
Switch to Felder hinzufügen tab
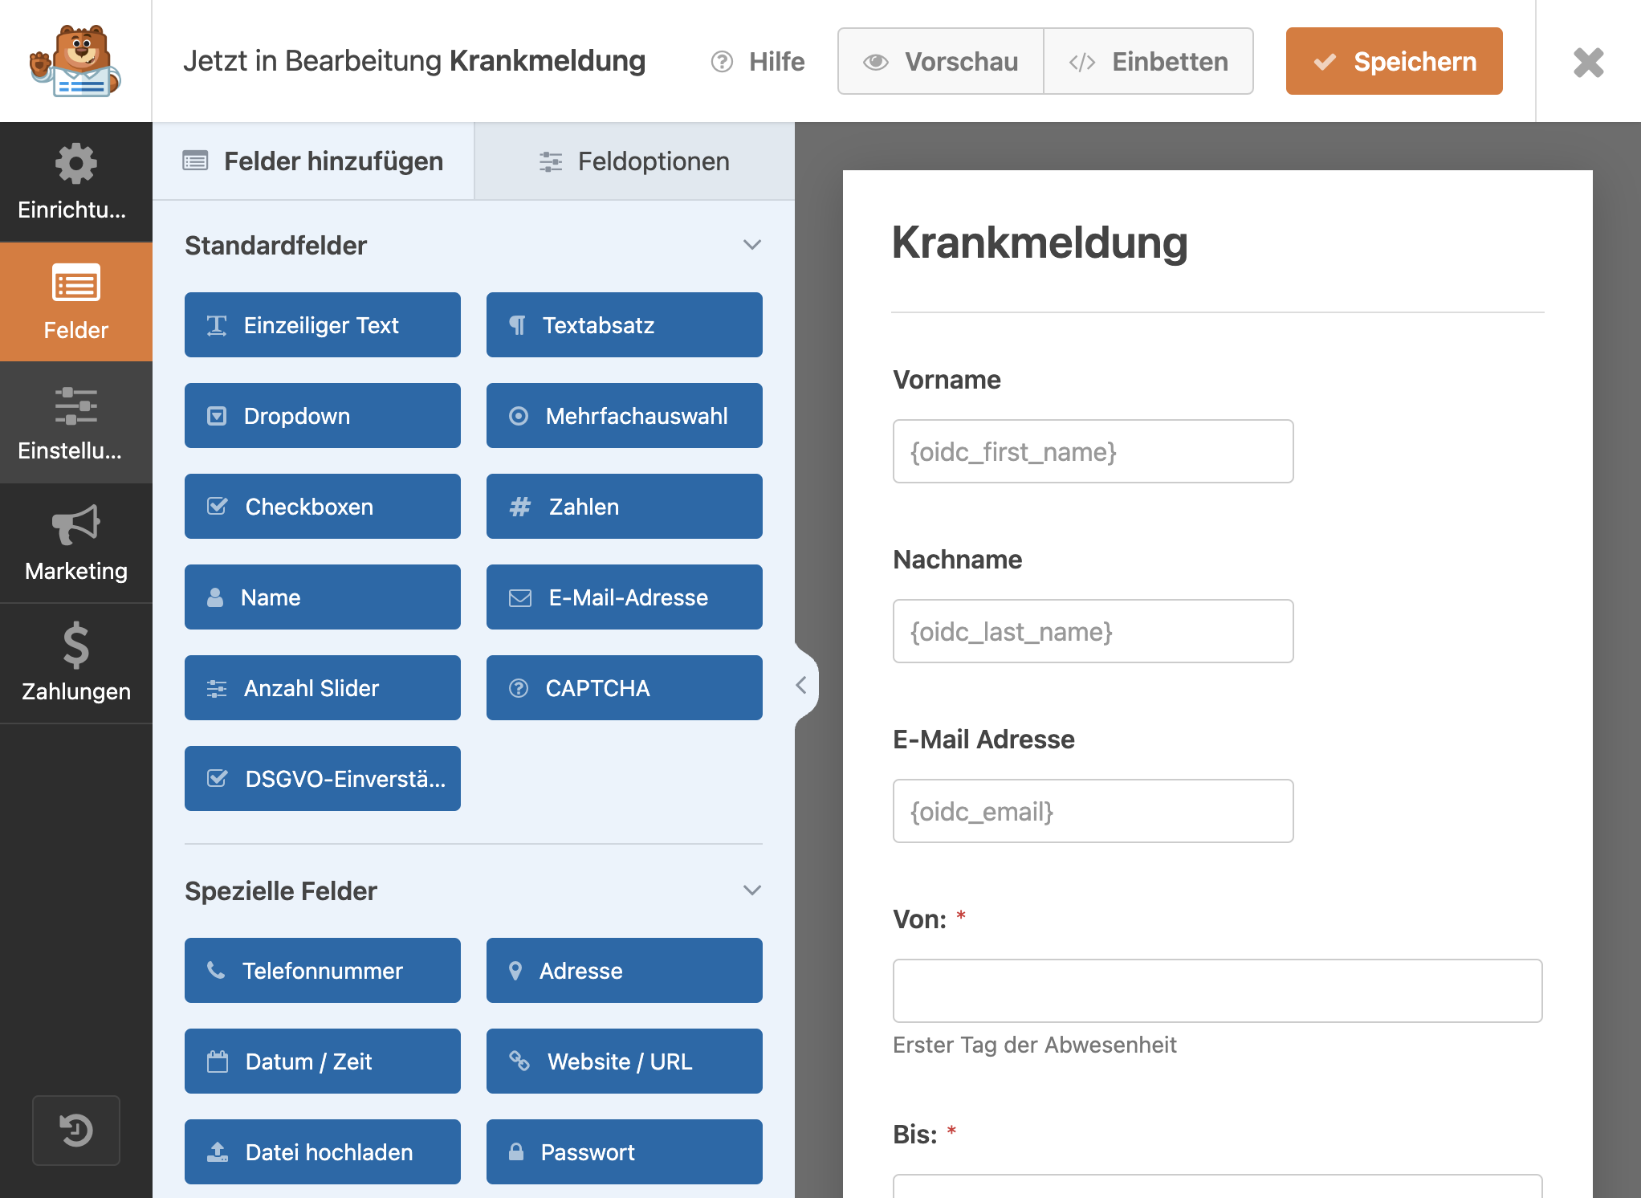[313, 161]
